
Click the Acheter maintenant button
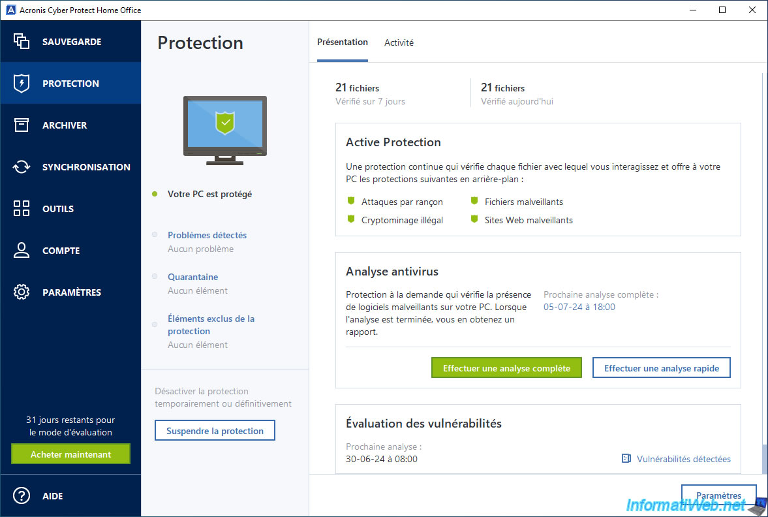[71, 454]
